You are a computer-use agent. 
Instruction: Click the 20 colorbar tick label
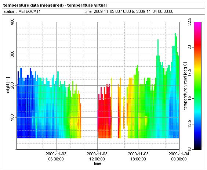(x=189, y=47)
